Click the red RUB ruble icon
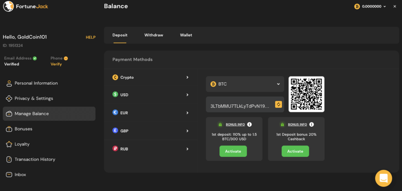402x191 pixels. coord(115,149)
